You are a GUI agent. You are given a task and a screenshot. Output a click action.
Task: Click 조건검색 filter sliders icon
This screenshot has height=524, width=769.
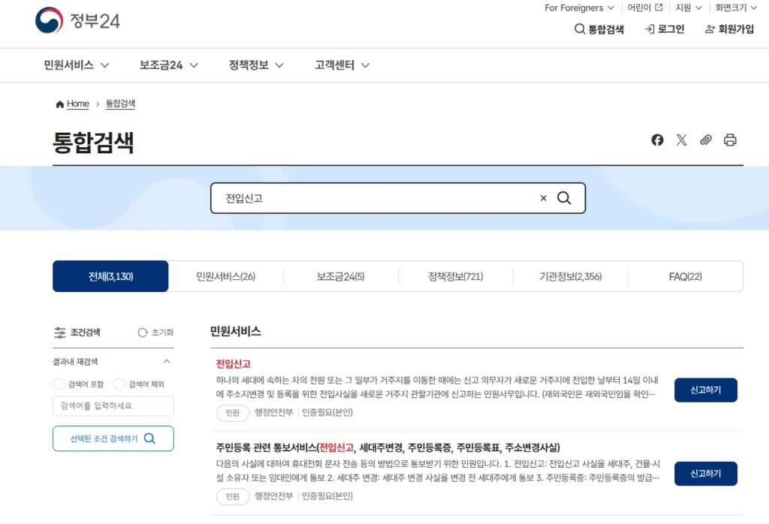pos(60,333)
